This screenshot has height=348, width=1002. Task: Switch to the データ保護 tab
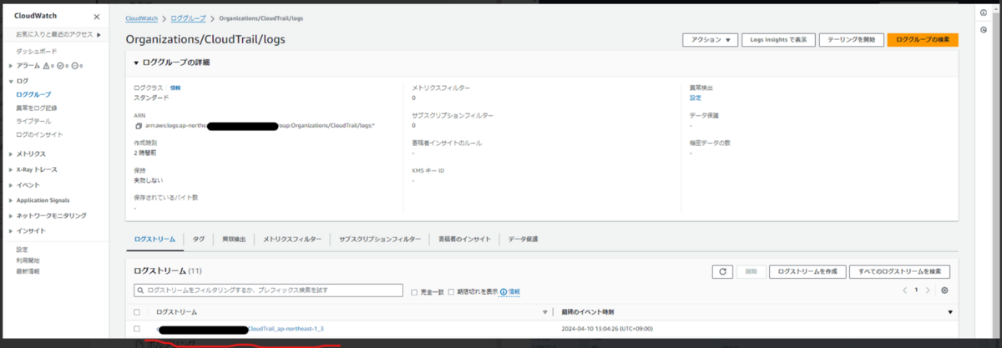coord(523,239)
